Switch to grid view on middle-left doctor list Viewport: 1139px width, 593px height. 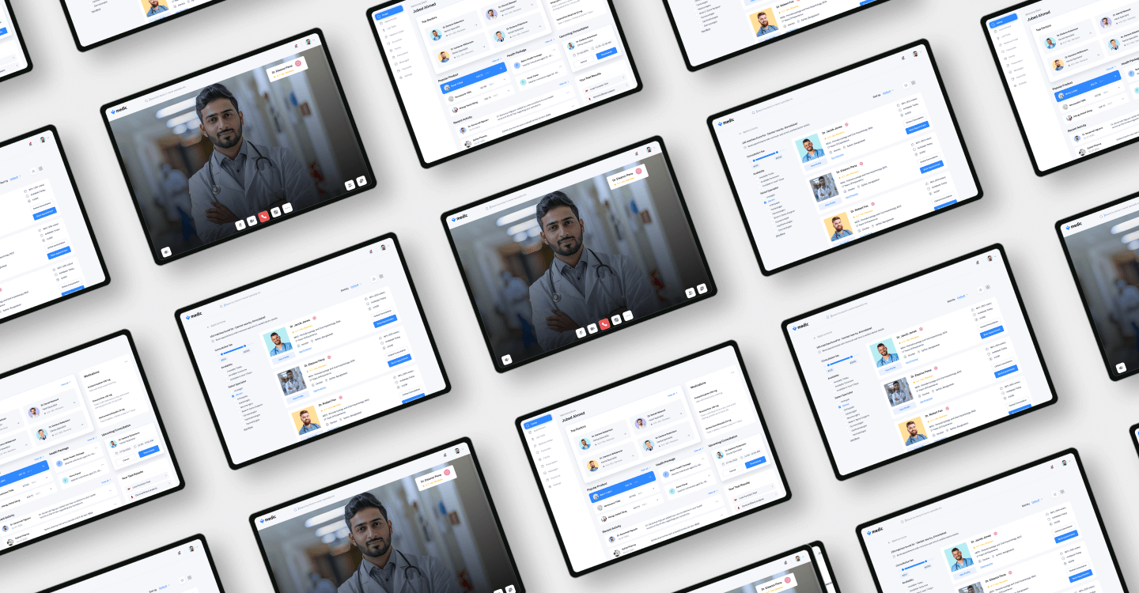tap(381, 276)
